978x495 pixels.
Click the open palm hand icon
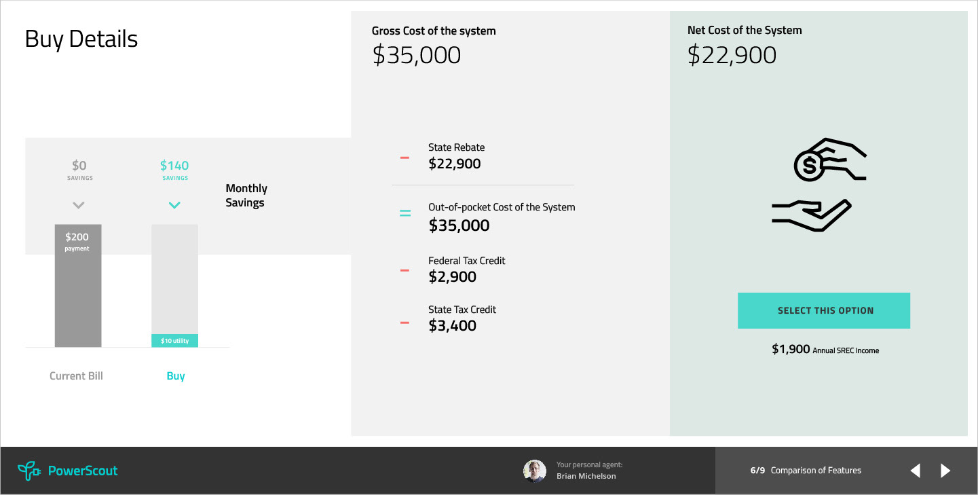coord(812,215)
